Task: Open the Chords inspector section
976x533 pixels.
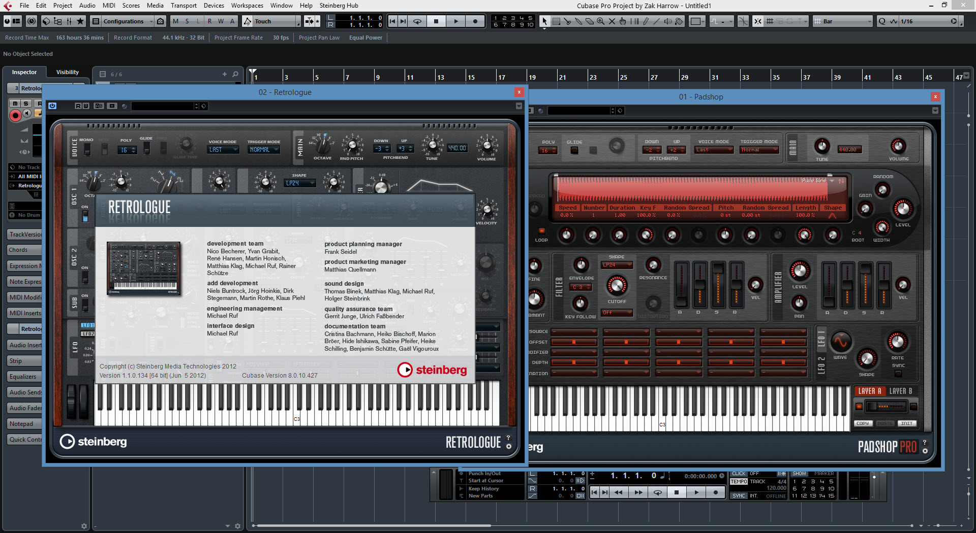Action: pyautogui.click(x=24, y=250)
